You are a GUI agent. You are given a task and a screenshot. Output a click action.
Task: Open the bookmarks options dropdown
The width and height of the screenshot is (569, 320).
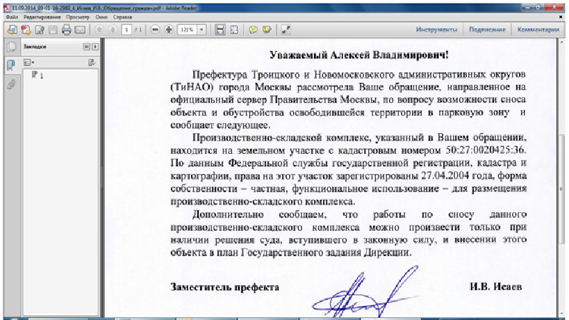click(30, 63)
